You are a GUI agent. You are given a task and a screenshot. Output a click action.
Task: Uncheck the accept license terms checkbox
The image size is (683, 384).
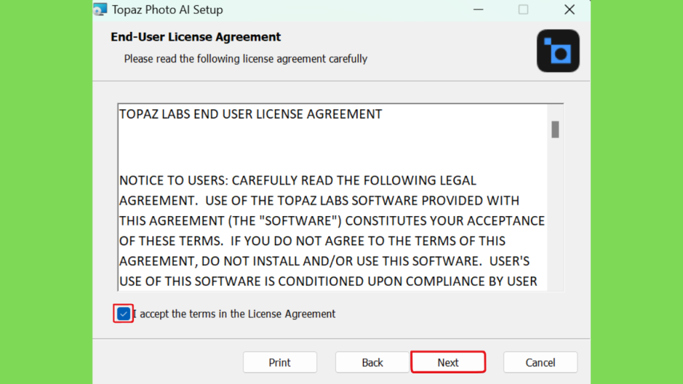[123, 313]
